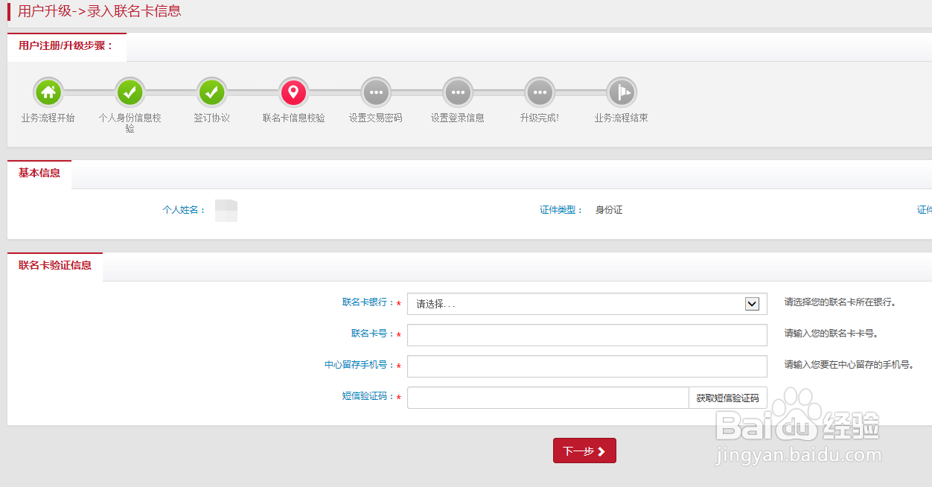Switch to the 联名卡验证信息 tab

pos(55,266)
